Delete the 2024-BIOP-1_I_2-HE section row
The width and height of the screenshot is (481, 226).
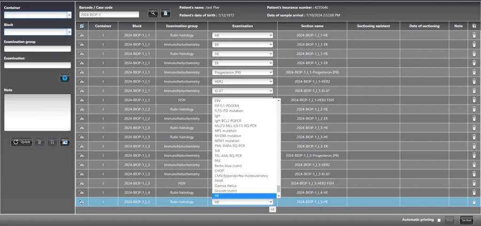point(474,109)
